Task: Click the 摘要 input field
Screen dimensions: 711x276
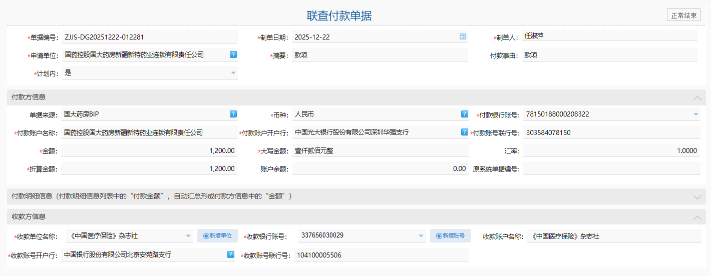Action: click(380, 55)
